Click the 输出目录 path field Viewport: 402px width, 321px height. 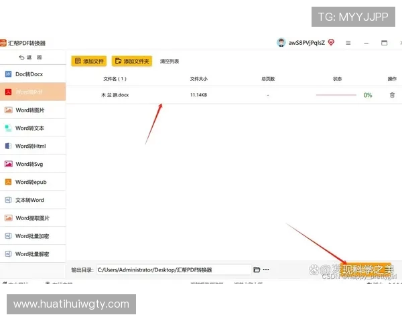pyautogui.click(x=174, y=270)
